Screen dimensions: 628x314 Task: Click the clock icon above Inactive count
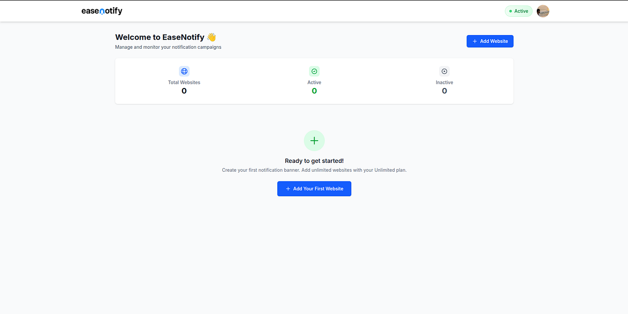pyautogui.click(x=444, y=71)
